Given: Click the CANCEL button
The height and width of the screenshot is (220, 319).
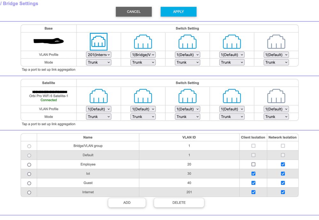Looking at the screenshot, I should (x=133, y=11).
